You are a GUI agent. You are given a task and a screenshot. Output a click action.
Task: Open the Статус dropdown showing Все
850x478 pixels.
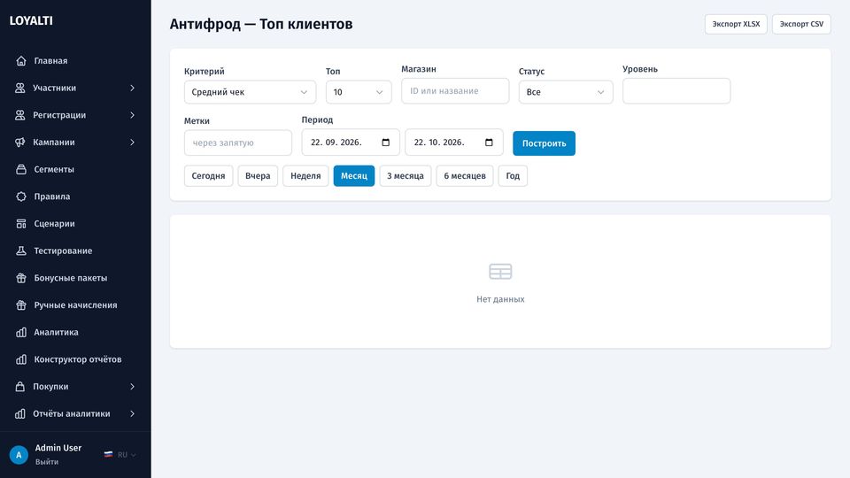[566, 92]
